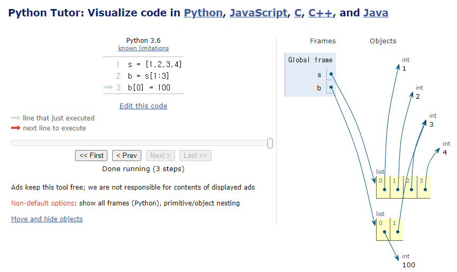
Task: Click the Python 3.6 label
Action: pyautogui.click(x=143, y=41)
